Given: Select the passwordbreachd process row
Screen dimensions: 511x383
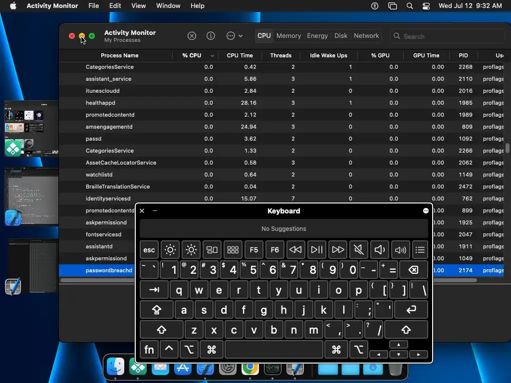Looking at the screenshot, I should [97, 270].
